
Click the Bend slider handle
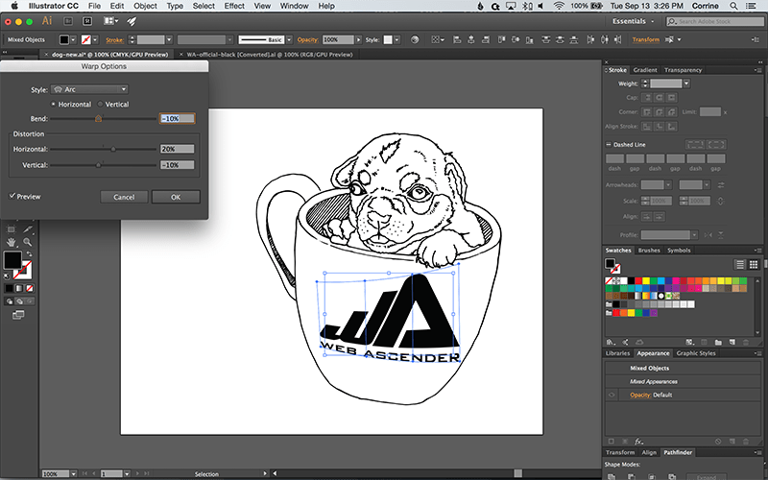click(98, 118)
